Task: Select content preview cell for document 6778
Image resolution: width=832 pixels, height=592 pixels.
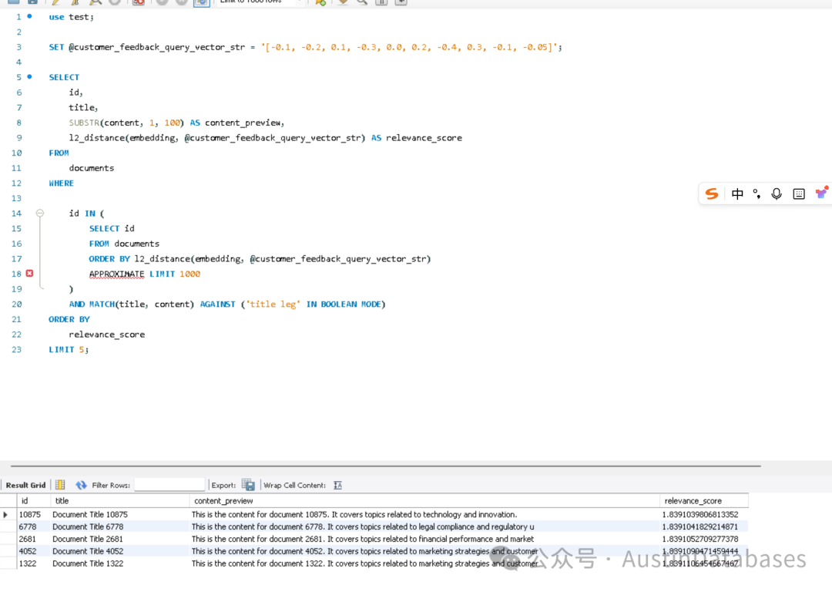Action: [424, 526]
